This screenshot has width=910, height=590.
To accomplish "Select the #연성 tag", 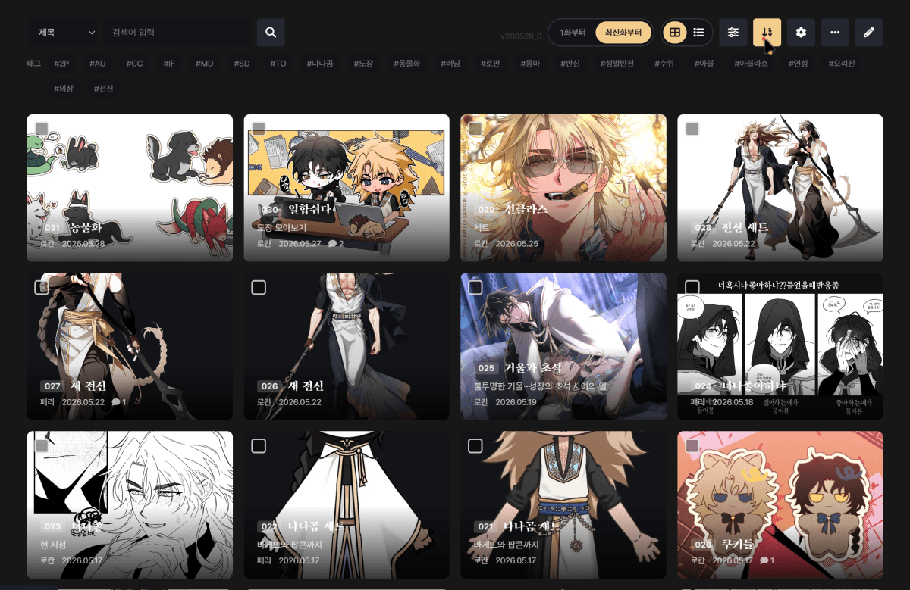I will point(797,64).
